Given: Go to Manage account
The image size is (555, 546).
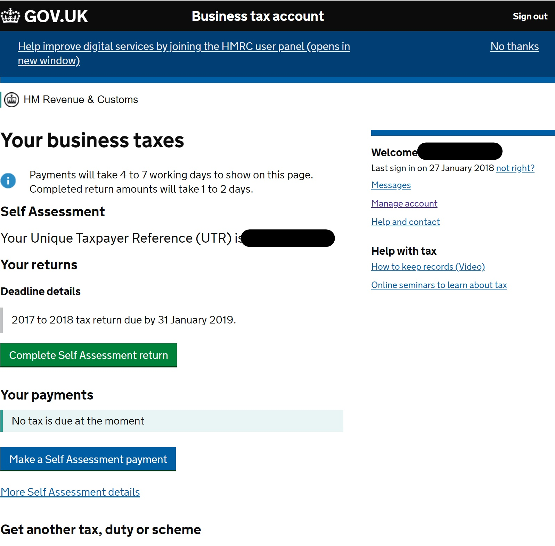Looking at the screenshot, I should point(404,203).
